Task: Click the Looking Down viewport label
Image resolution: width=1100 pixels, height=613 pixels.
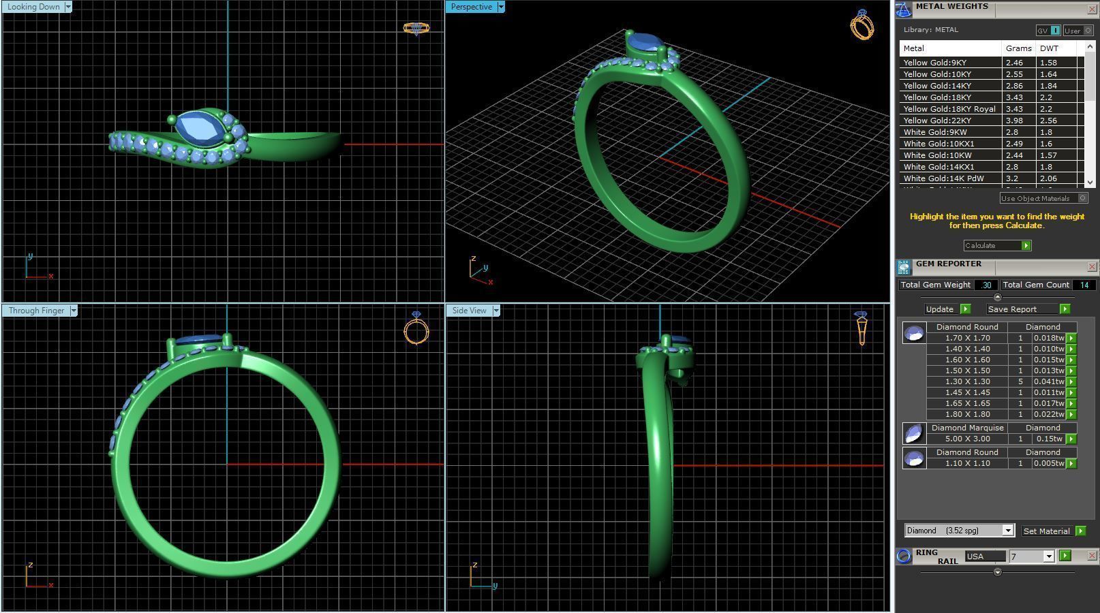Action: (x=33, y=7)
